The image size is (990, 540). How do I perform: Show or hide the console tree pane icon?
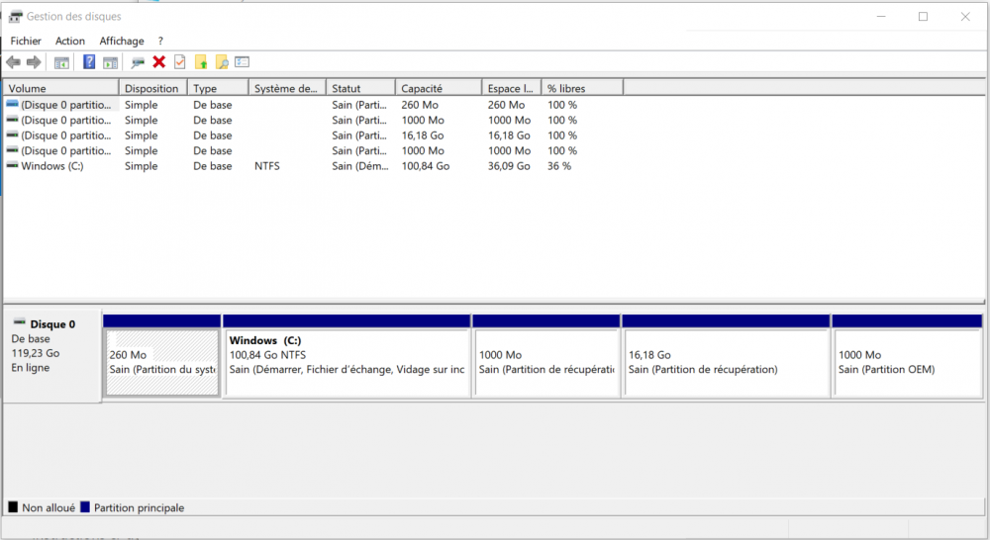(61, 62)
